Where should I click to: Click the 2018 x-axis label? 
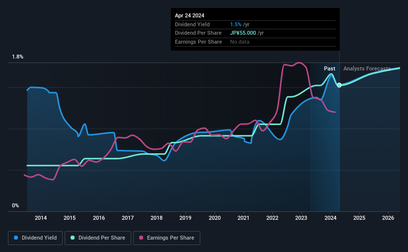[157, 218]
